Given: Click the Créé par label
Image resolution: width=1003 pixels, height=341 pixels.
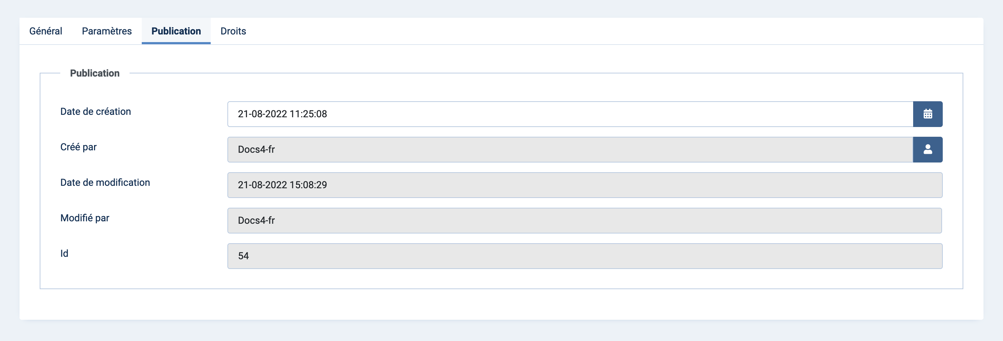Looking at the screenshot, I should pyautogui.click(x=78, y=147).
